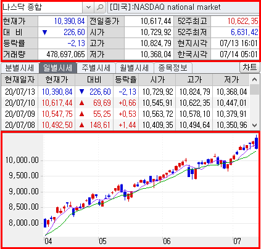The image size is (261, 249).
Task: Click the 차트 button
Action: pos(250,68)
